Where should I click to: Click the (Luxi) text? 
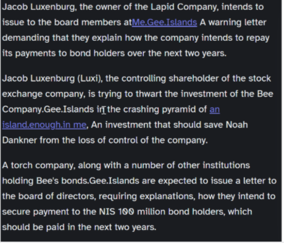coord(90,79)
